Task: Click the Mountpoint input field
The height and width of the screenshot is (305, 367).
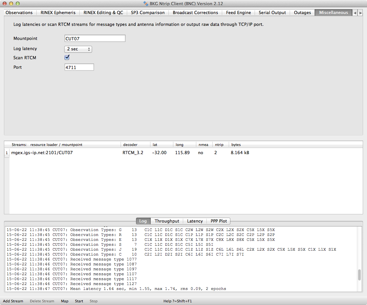Action: [95, 39]
